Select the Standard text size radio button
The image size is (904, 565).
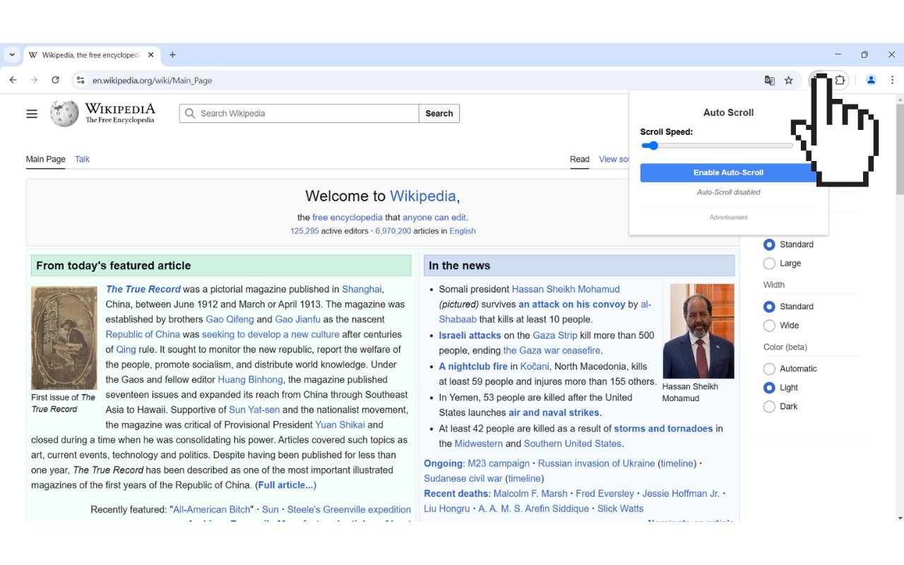[769, 244]
